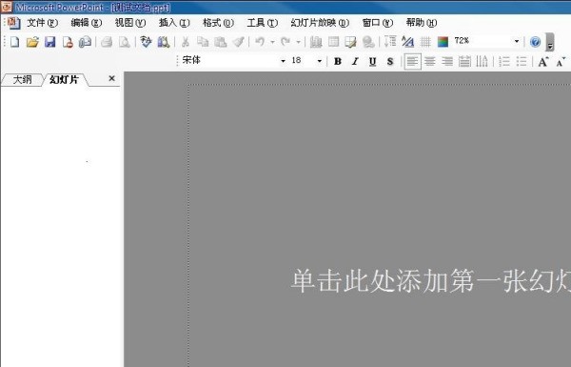Toggle Underline formatting

372,61
